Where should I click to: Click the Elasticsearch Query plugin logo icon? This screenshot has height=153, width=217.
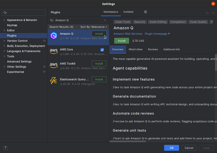(54, 81)
